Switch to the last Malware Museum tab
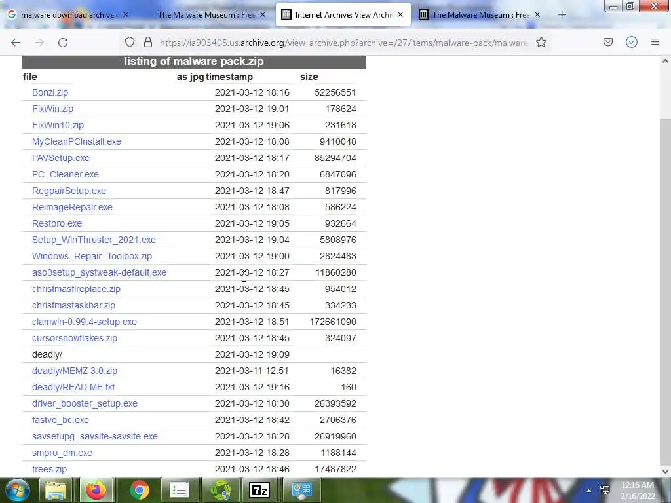Viewport: 671px width, 503px height. [x=480, y=15]
